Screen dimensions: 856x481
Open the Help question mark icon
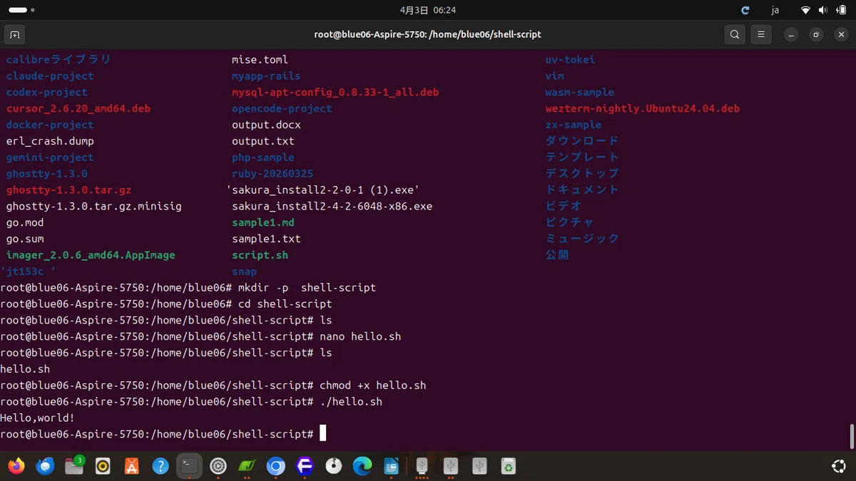click(160, 466)
